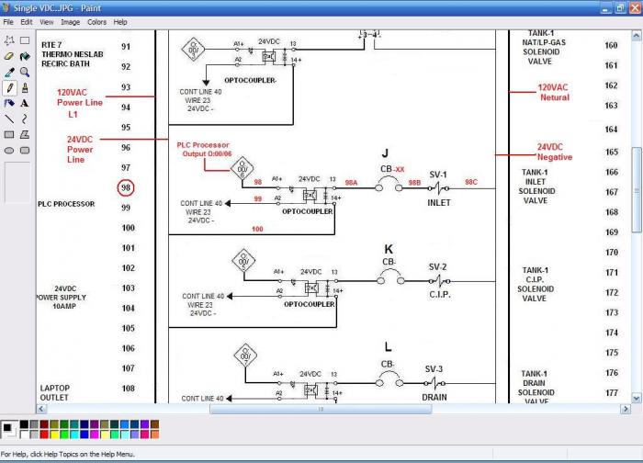This screenshot has height=463, width=643.
Task: Click the horizontal scrollbar right arrow
Action: coord(626,409)
